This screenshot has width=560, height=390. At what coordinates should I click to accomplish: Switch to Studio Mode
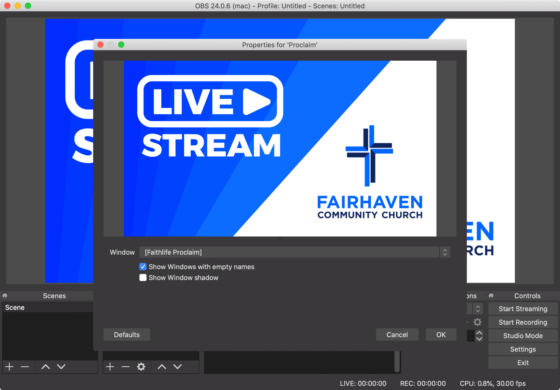click(523, 336)
